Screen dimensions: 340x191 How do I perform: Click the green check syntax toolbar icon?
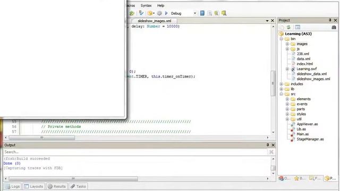(x=141, y=13)
